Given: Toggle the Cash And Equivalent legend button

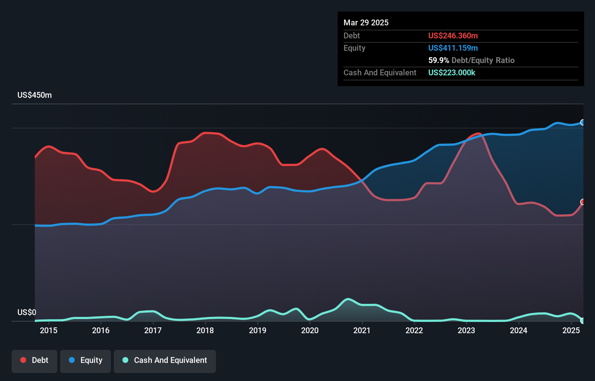Looking at the screenshot, I should point(165,361).
